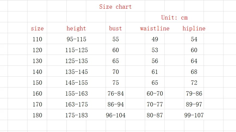Click the height cell 115-125
This screenshot has height=132, width=236.
76,50
